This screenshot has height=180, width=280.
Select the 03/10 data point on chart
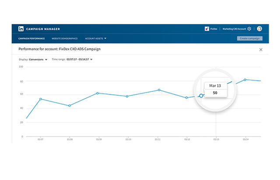pyautogui.click(x=127, y=96)
